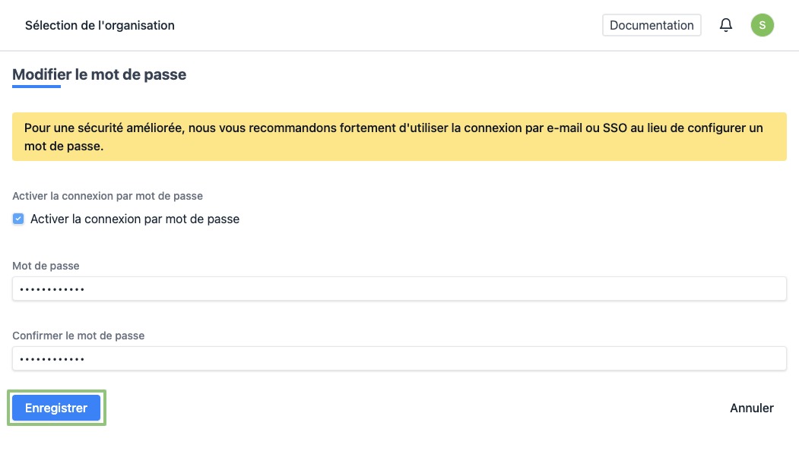Click the yellow security recommendation banner
This screenshot has height=451, width=799.
399,137
